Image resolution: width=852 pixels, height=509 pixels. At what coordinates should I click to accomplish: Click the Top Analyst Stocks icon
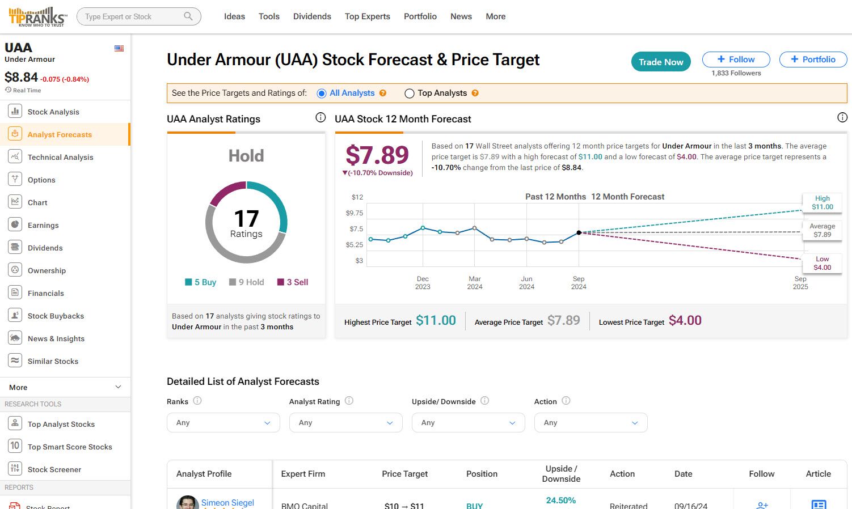pos(15,423)
